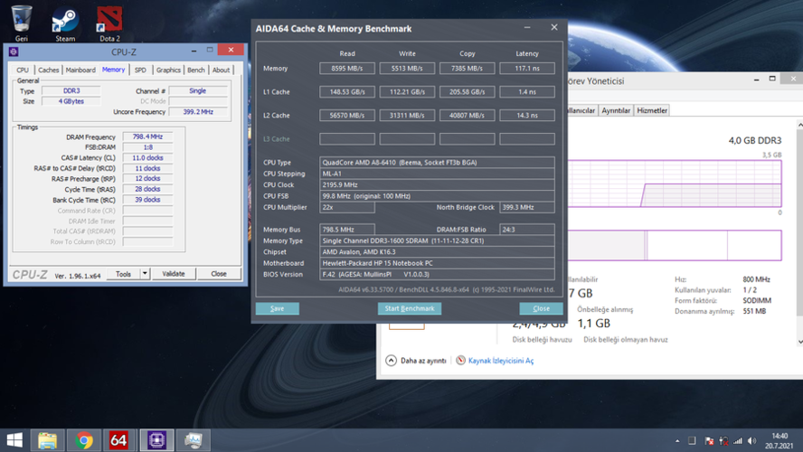
Task: Launch the Steam desktop shortcut
Action: coord(65,24)
